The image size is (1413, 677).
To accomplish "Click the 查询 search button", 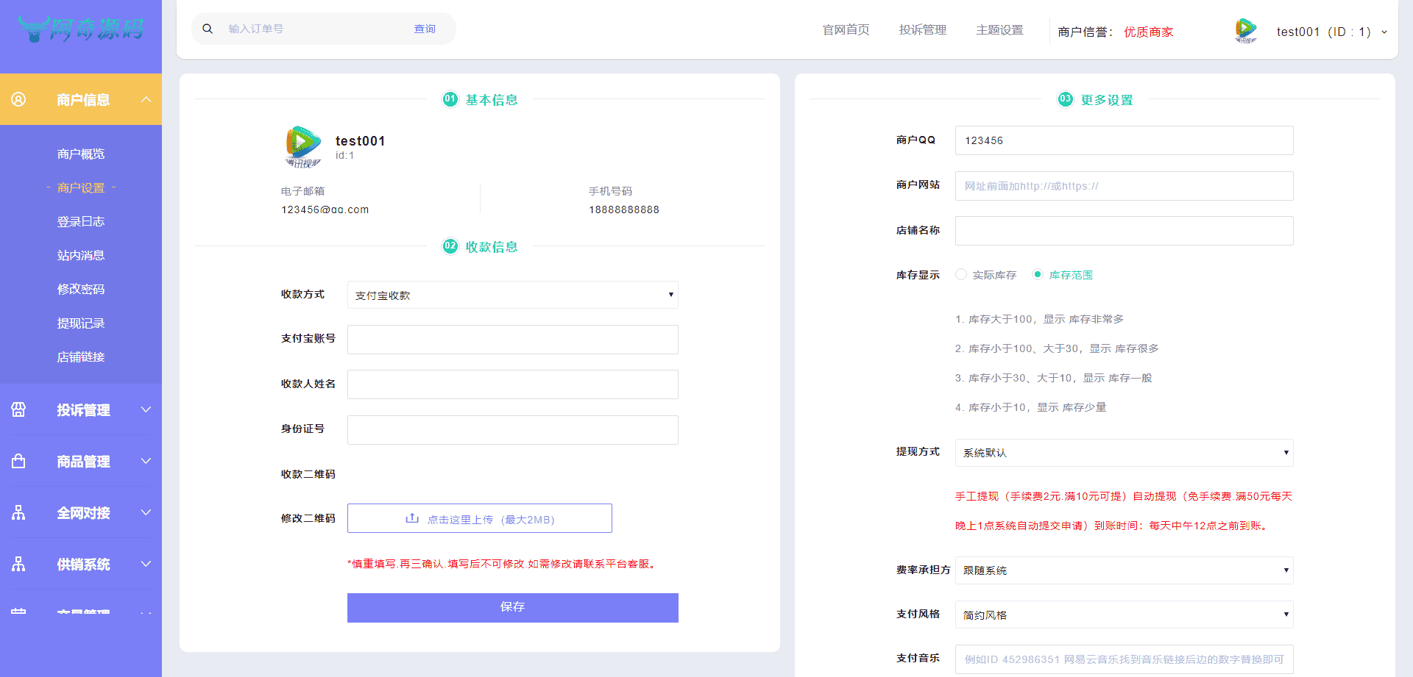I will coord(425,29).
